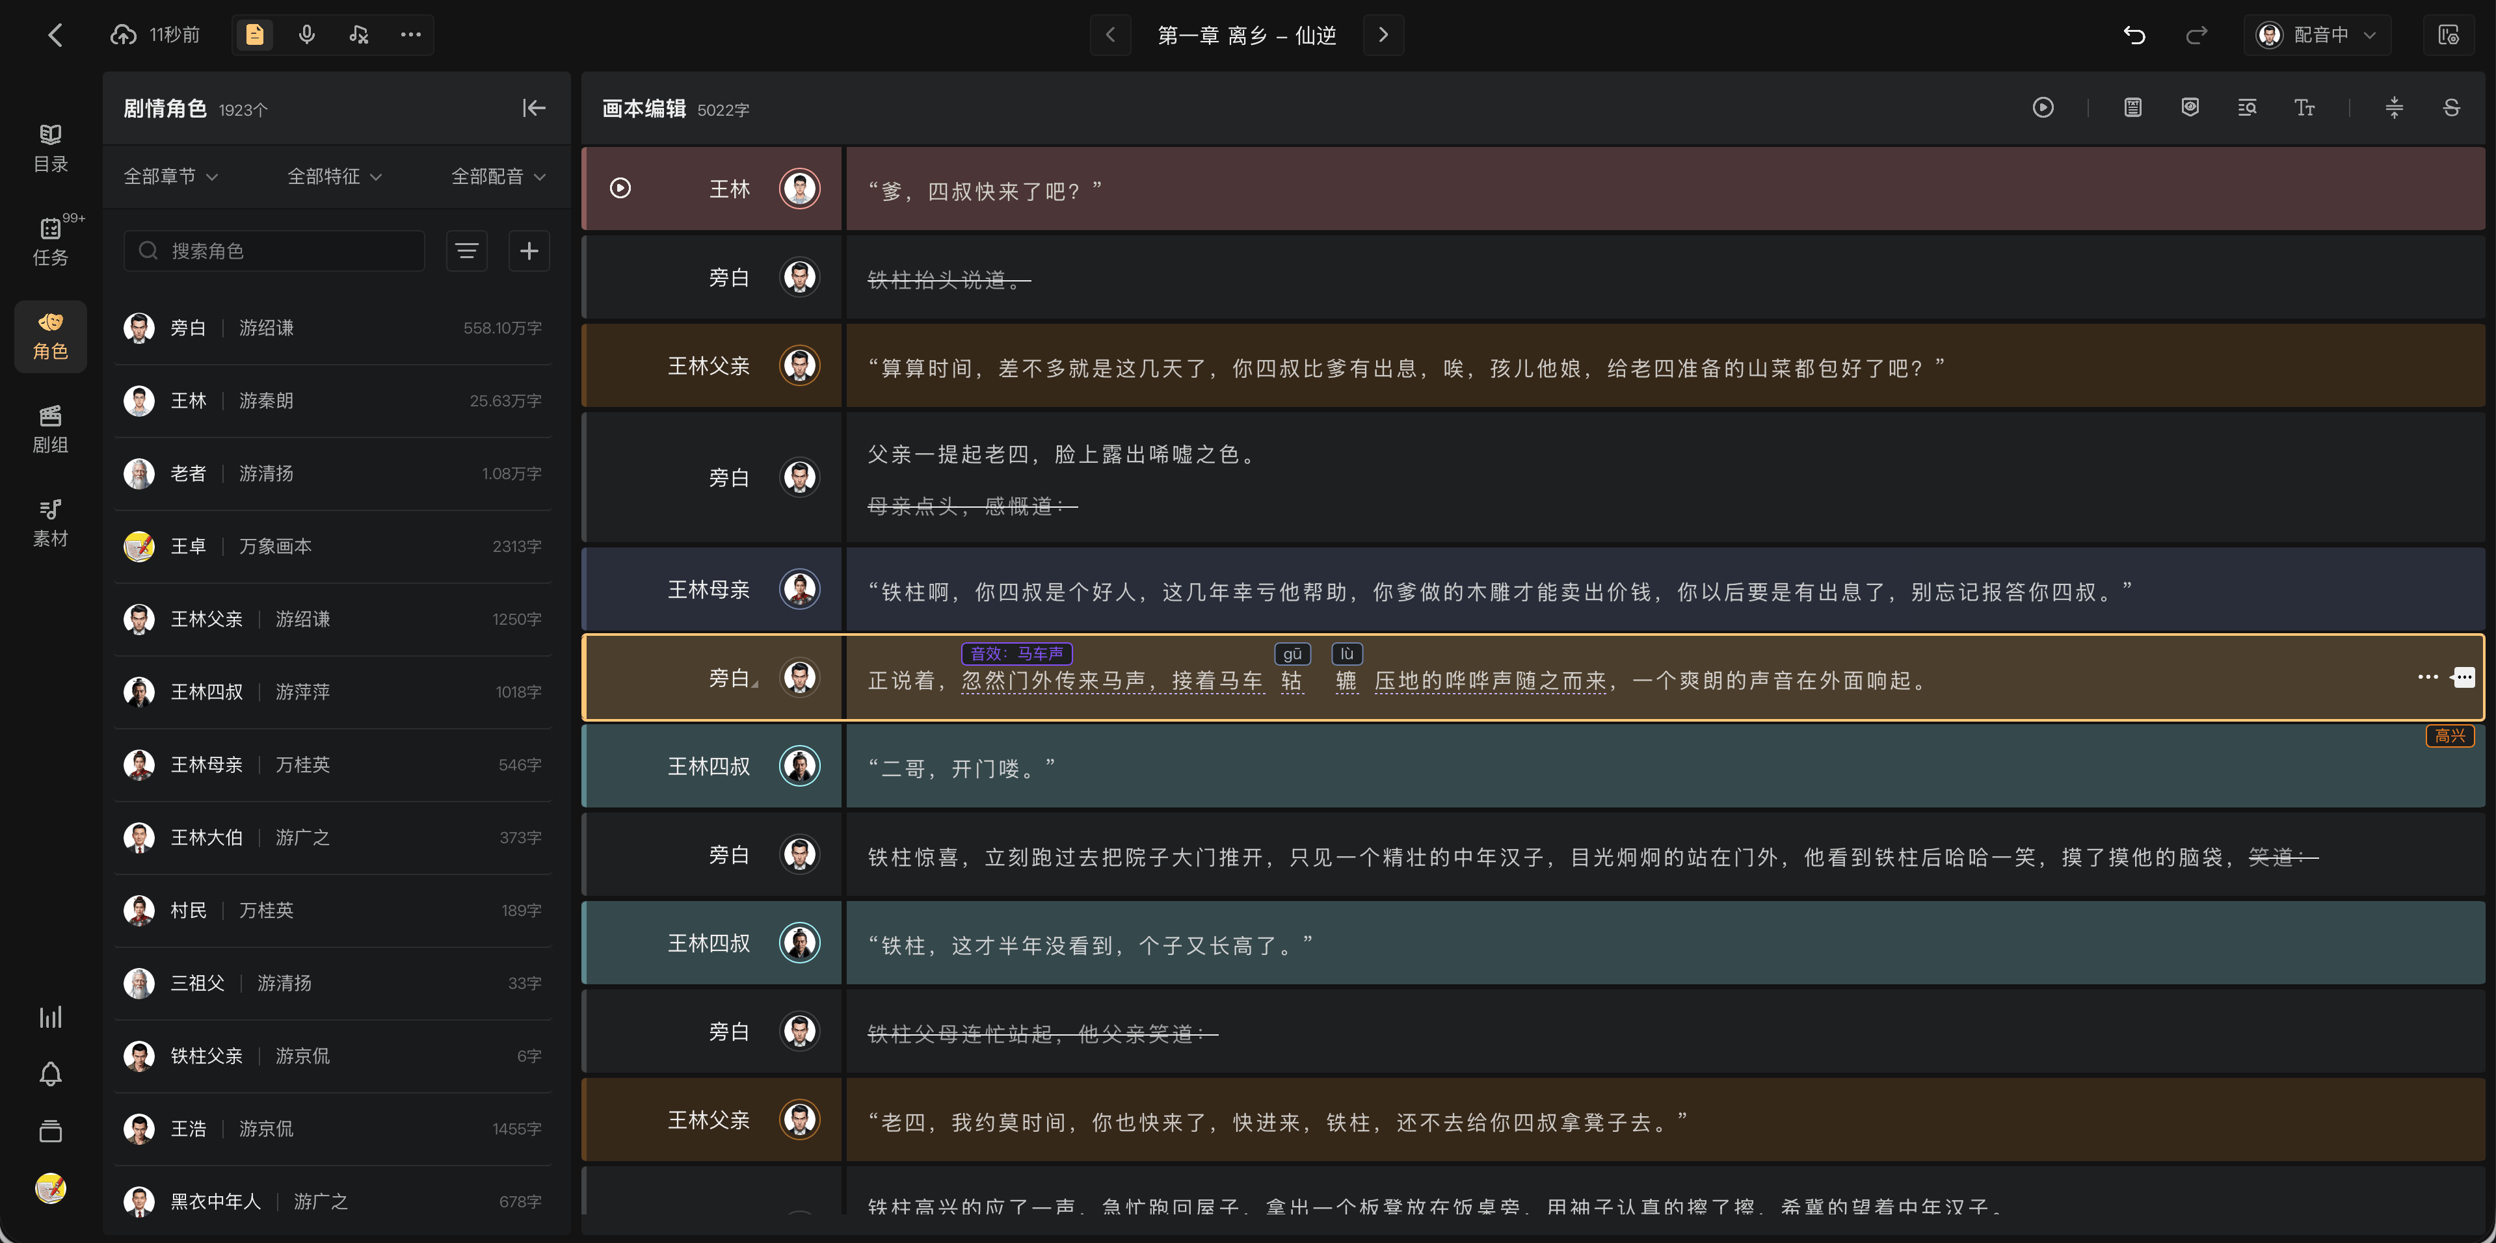Click the play preview icon in the editor toolbar
Image resolution: width=2496 pixels, height=1243 pixels.
(2043, 107)
